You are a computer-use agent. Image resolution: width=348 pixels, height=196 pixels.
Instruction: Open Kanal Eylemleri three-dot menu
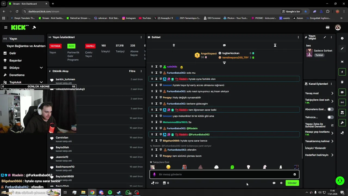click(331, 84)
